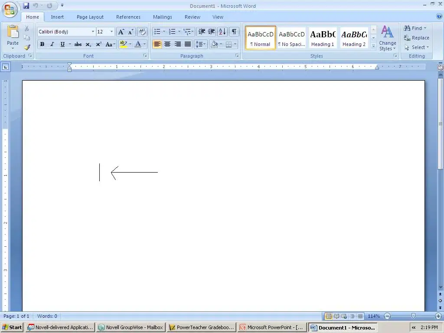Apply Shading paint bucket
The image size is (444, 333).
(214, 45)
